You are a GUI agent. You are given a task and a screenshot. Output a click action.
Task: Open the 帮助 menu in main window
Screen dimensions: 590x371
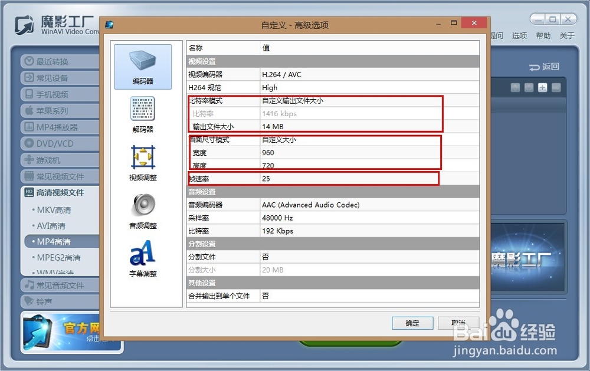[x=543, y=36]
